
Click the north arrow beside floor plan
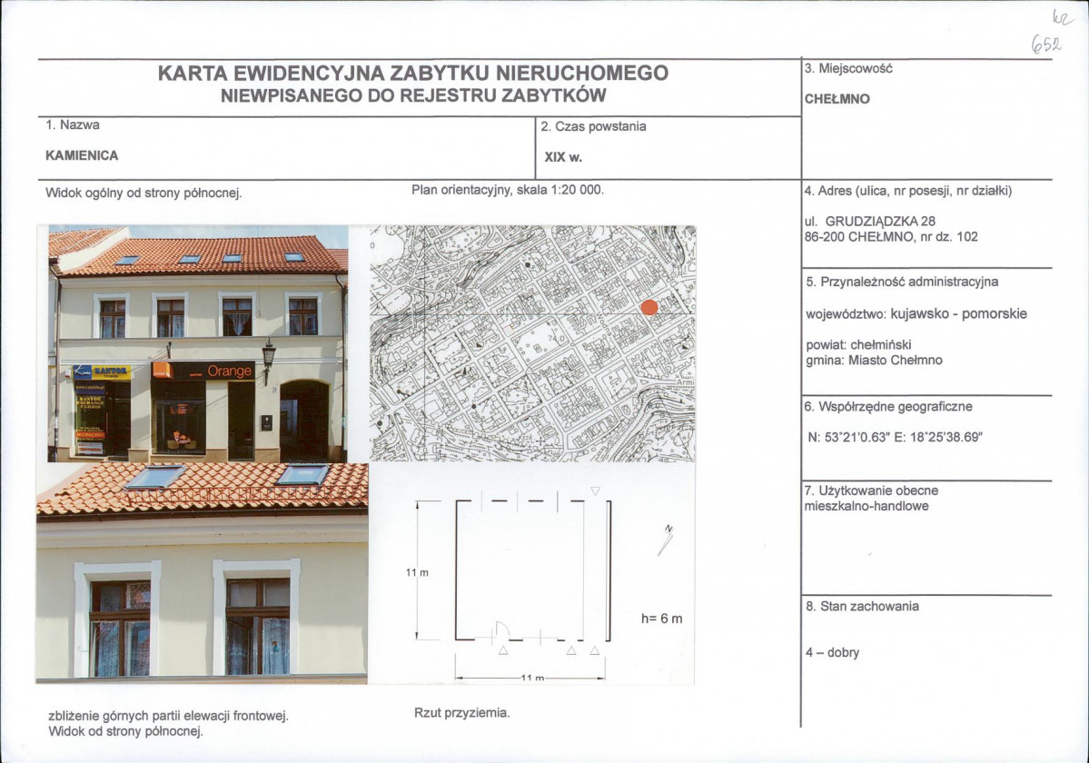pos(666,540)
